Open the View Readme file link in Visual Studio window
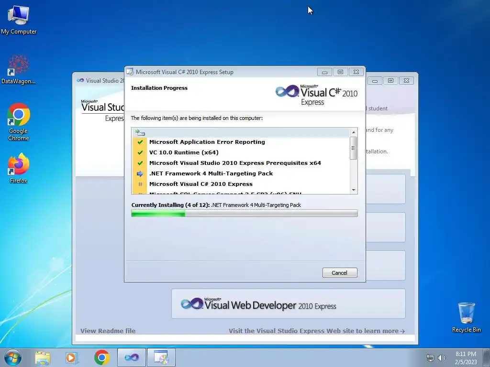 [x=108, y=331]
